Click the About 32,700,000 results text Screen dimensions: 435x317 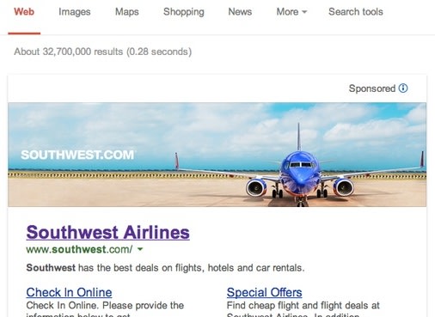click(x=103, y=52)
